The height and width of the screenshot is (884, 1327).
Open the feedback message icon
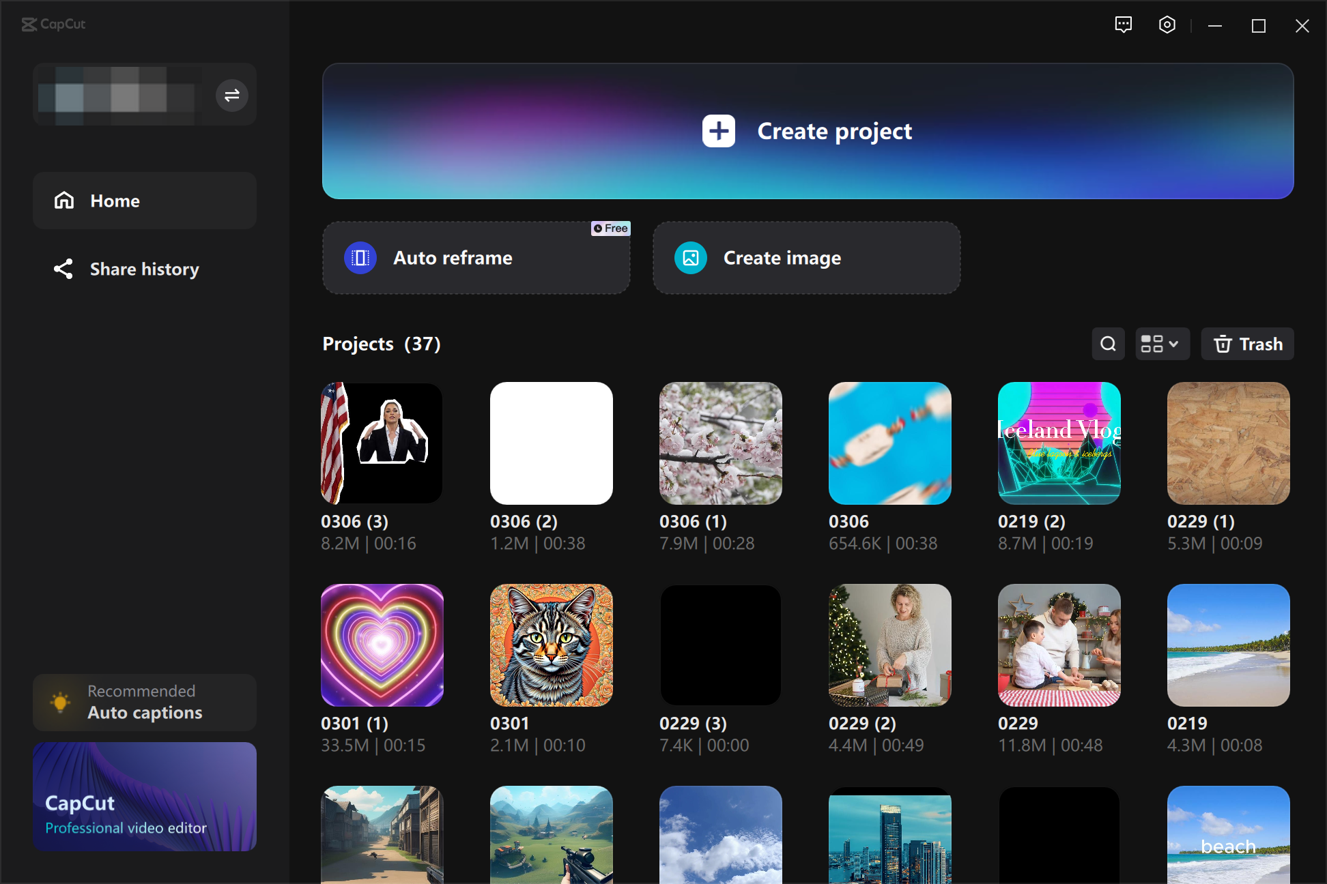pyautogui.click(x=1123, y=25)
